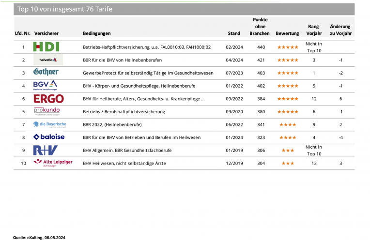Click the date 01/2022
This screenshot has height=242, width=370.
click(x=234, y=86)
